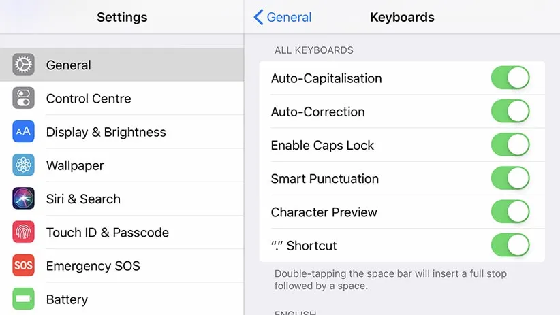Toggle the "." Shortcut switch

click(x=510, y=245)
